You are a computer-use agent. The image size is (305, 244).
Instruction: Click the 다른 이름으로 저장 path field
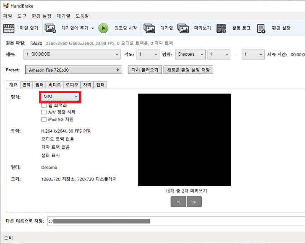176,221
